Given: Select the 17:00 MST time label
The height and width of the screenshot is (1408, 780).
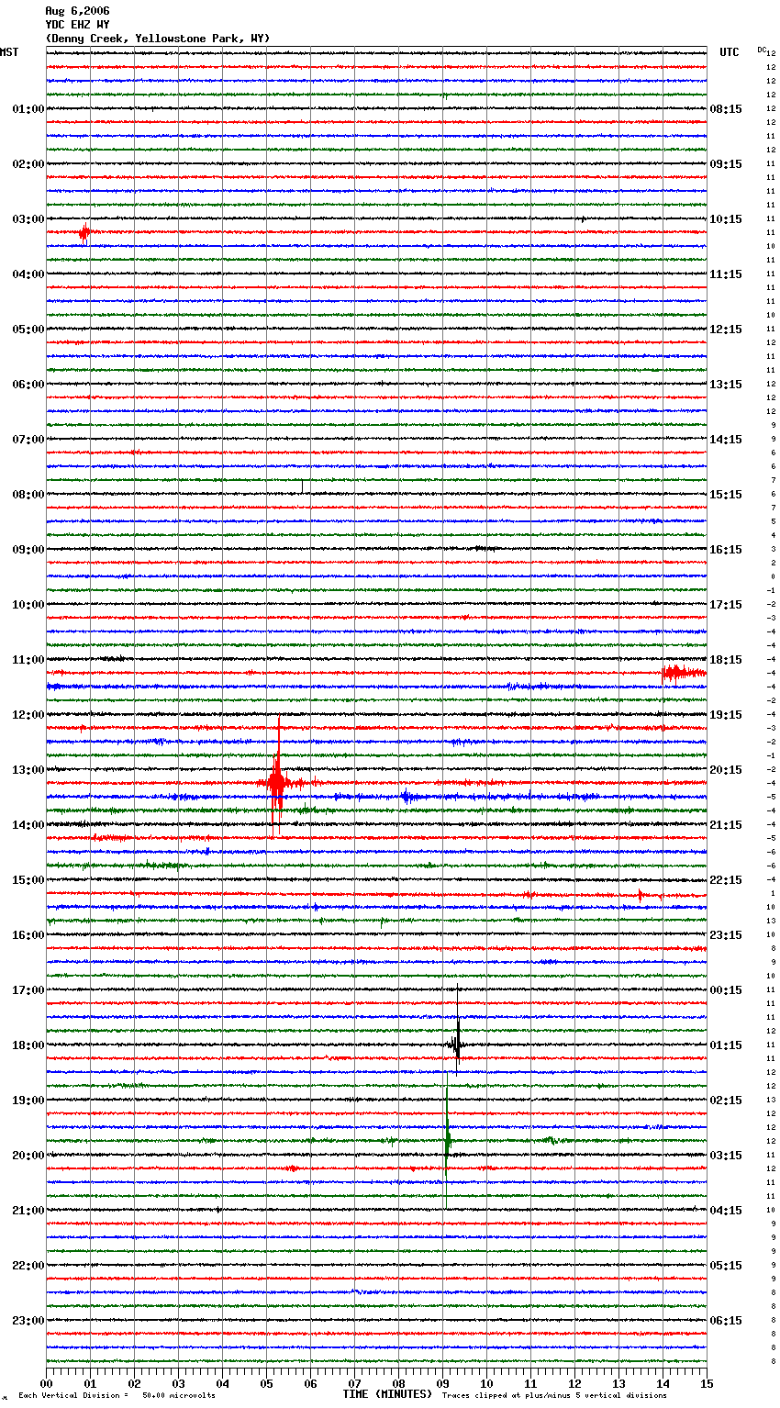Looking at the screenshot, I should 28,990.
